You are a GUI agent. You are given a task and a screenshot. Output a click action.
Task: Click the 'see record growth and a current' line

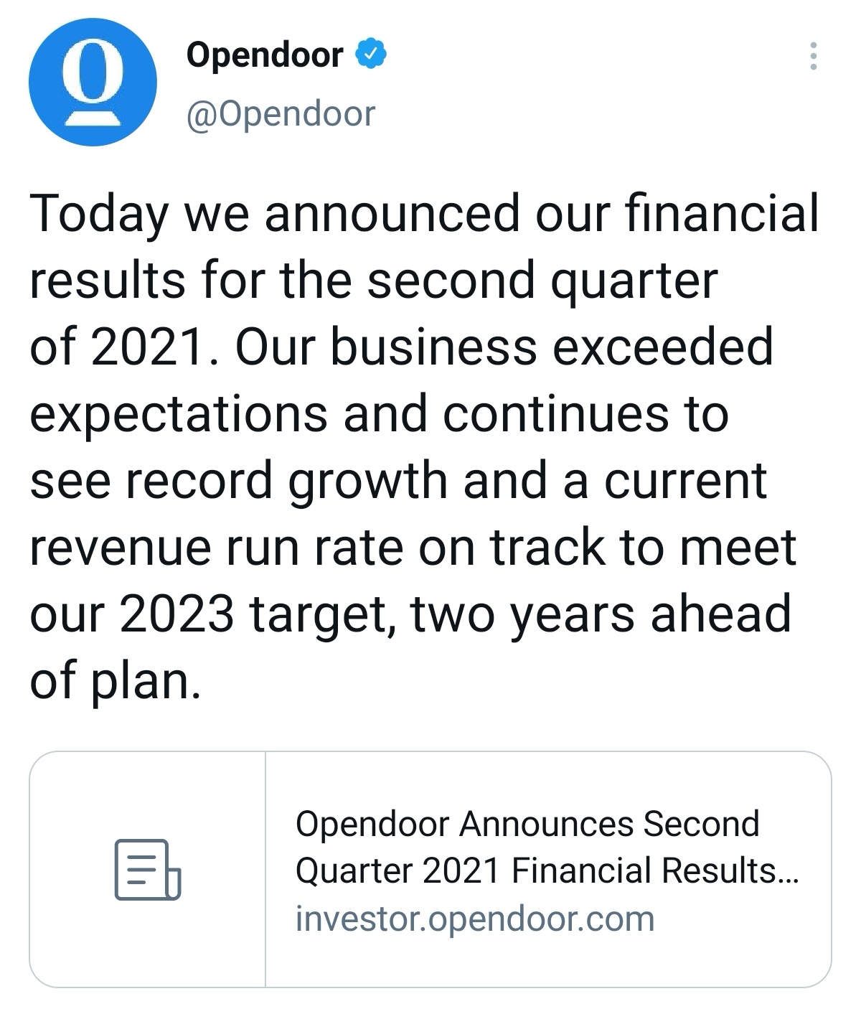398,480
